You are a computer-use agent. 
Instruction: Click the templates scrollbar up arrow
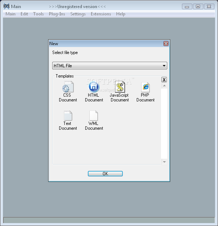coord(164,86)
